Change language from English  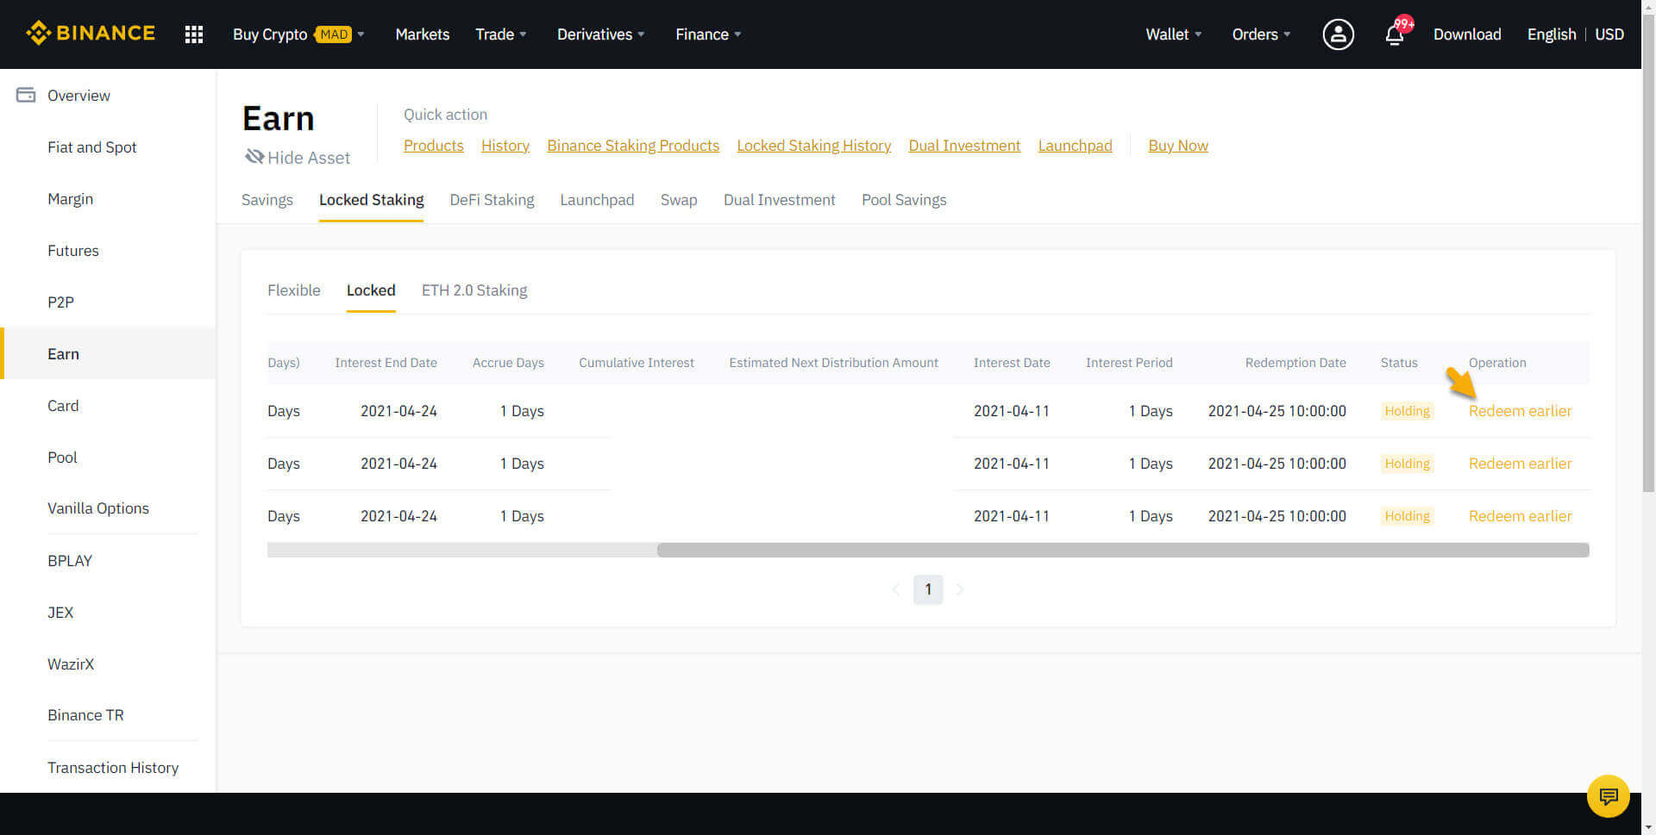pos(1552,34)
